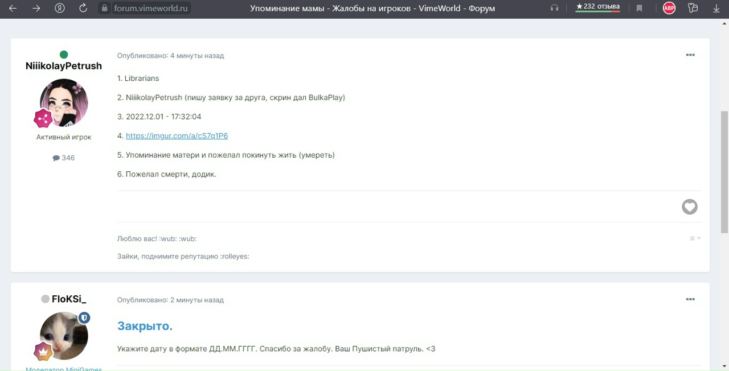Open the Yandex home button

coord(60,8)
